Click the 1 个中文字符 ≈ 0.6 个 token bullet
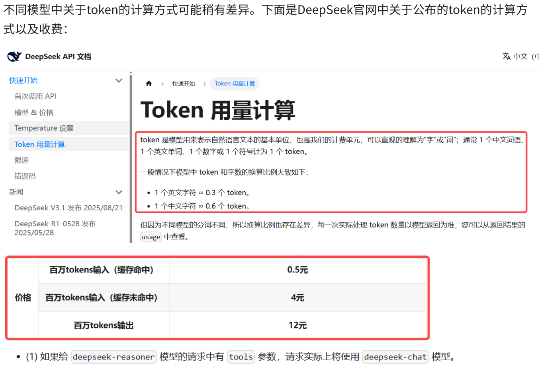The width and height of the screenshot is (540, 377). point(202,206)
